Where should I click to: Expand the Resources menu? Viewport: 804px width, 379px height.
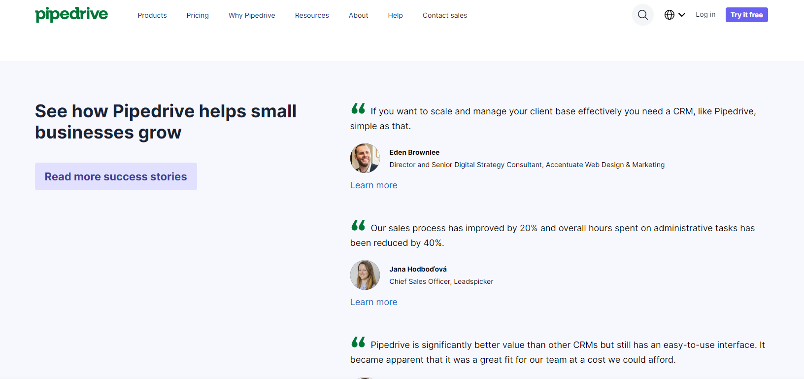click(312, 15)
